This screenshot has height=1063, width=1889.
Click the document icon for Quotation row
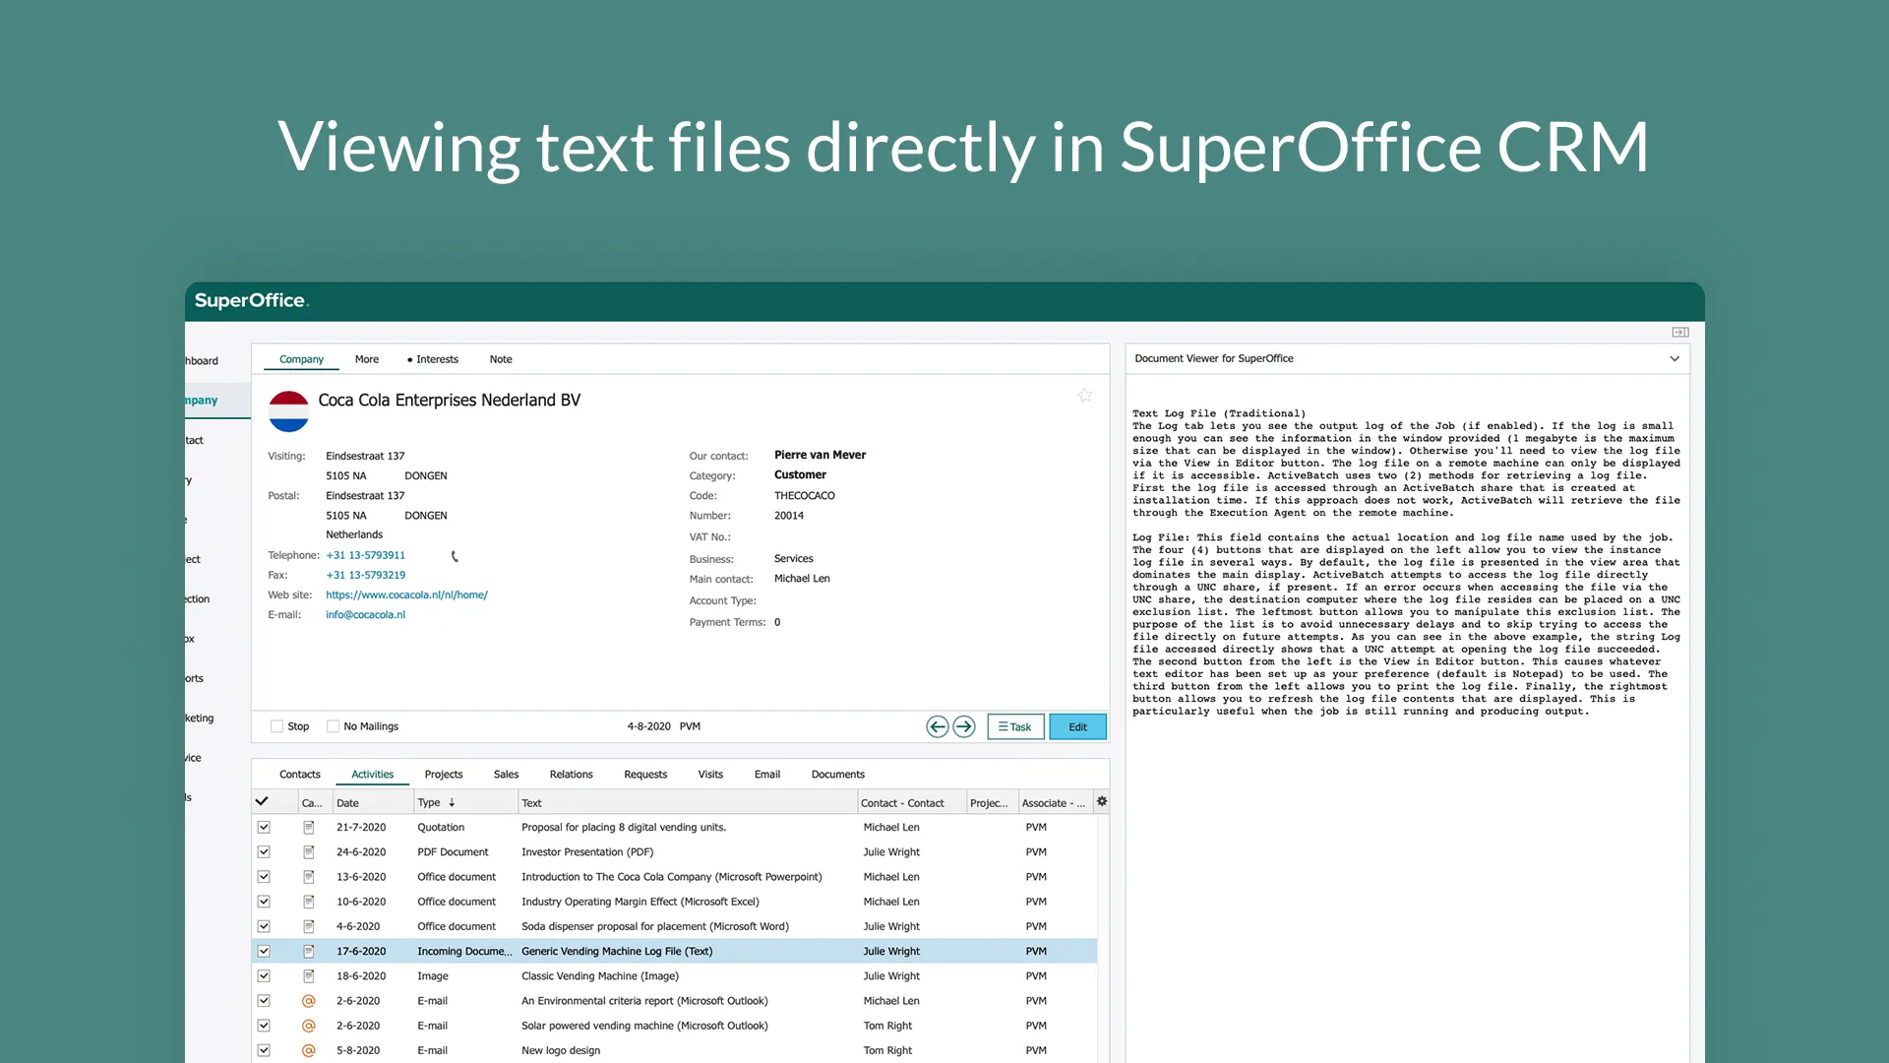click(x=308, y=828)
